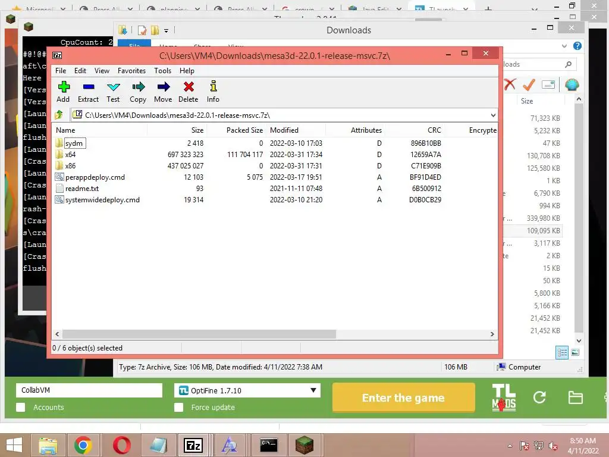The width and height of the screenshot is (609, 457).
Task: Click the globe icon in Downloads window
Action: (572, 84)
